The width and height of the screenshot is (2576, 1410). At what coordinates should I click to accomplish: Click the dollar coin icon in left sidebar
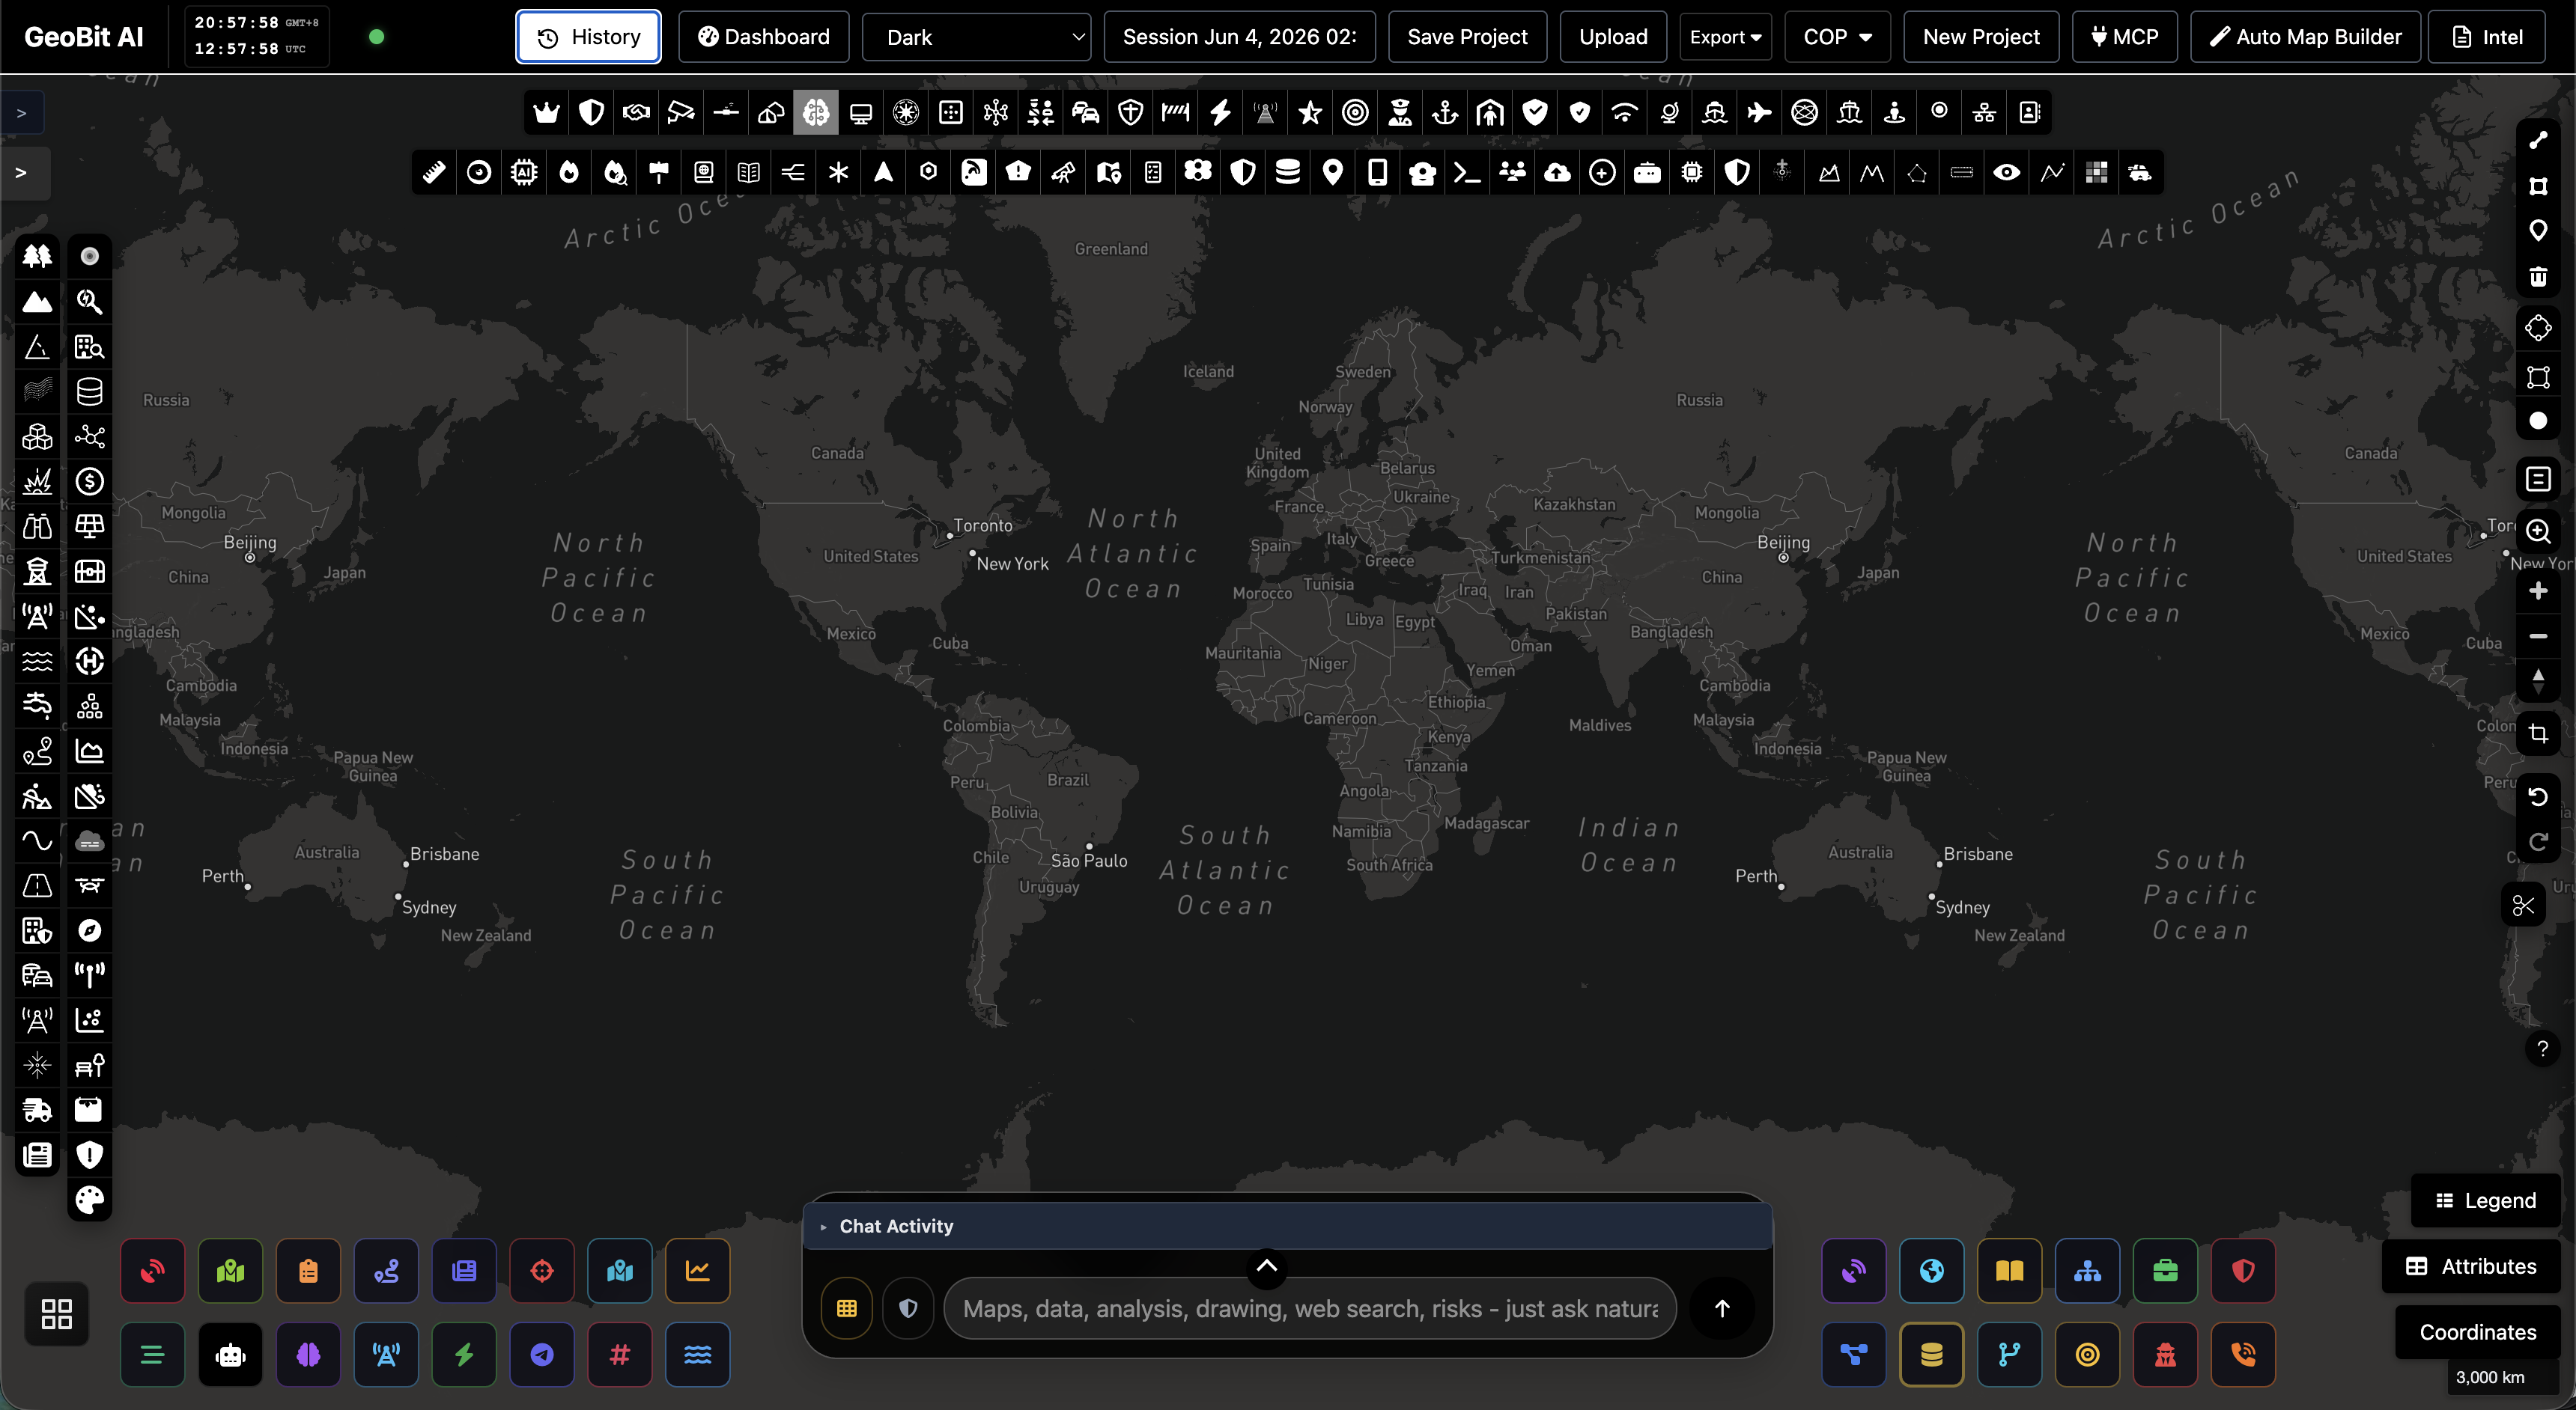coord(90,482)
